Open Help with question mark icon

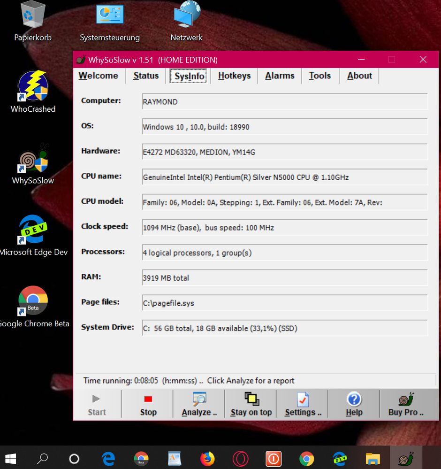coord(354,404)
